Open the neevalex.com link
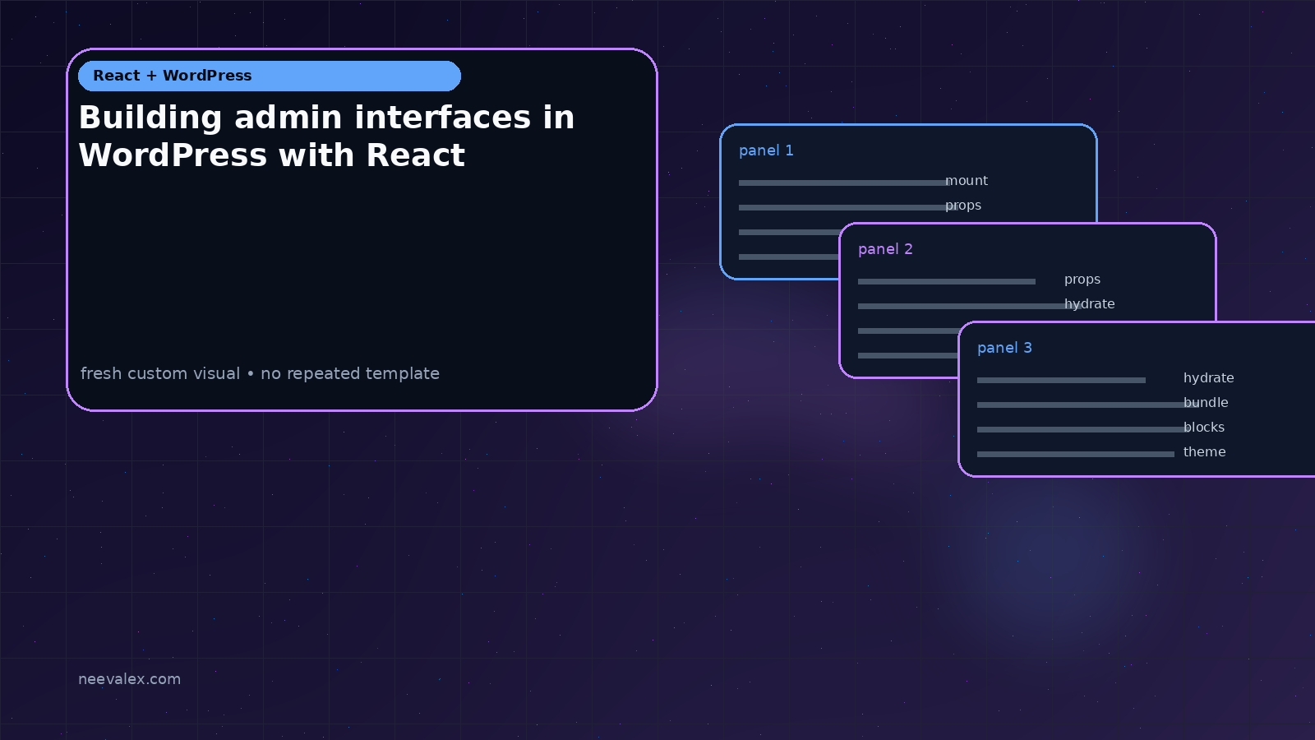This screenshot has width=1315, height=740. click(x=129, y=679)
